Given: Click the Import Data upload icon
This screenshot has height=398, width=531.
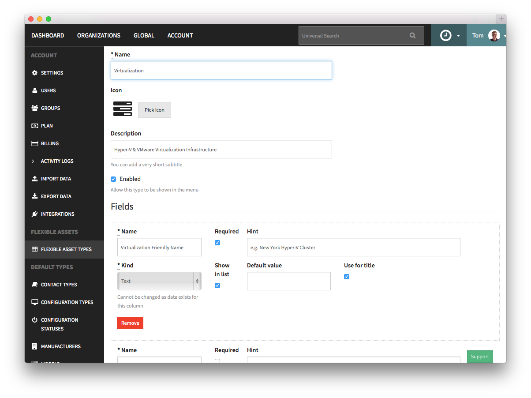Looking at the screenshot, I should 35,179.
